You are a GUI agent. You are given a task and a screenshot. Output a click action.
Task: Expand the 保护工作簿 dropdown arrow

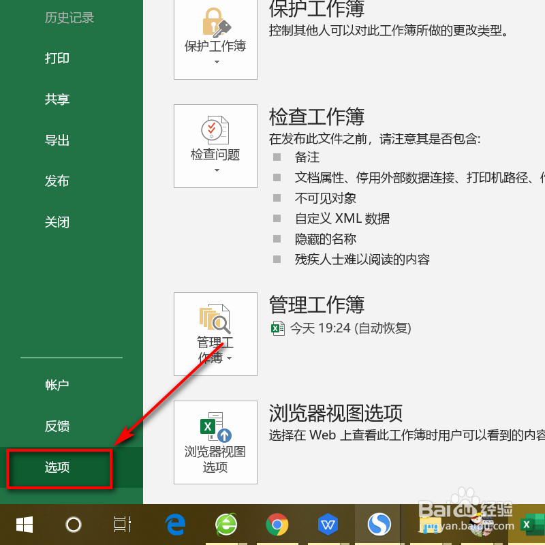tap(215, 61)
